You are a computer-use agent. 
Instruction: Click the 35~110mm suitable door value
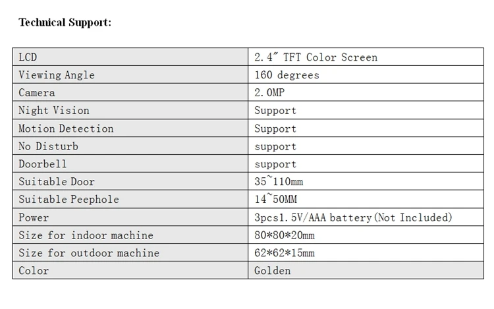(279, 181)
